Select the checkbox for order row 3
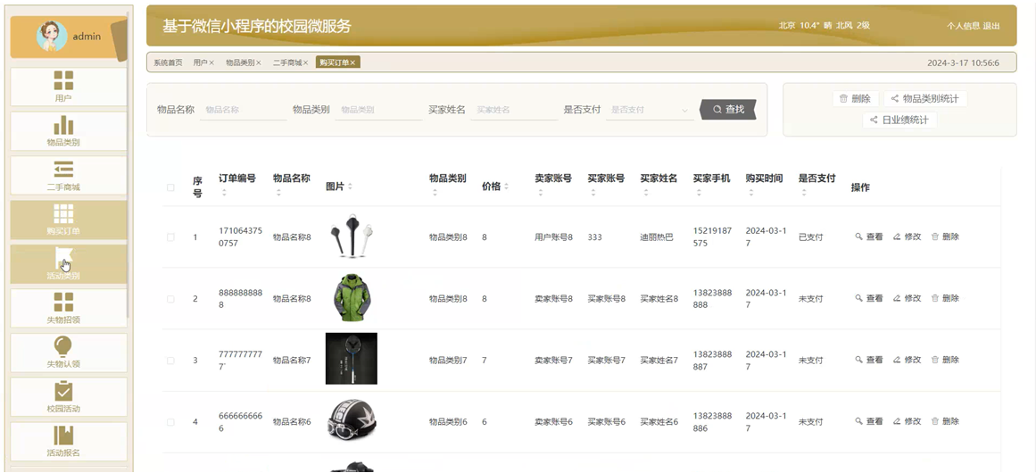1036x473 pixels. [x=170, y=361]
